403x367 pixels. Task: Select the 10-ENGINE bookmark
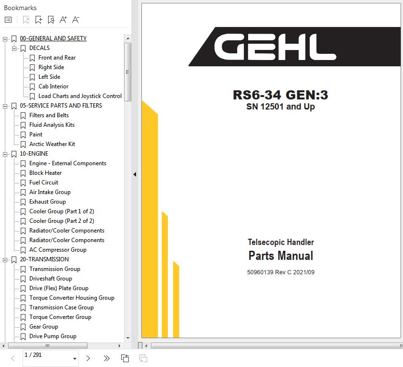point(34,153)
